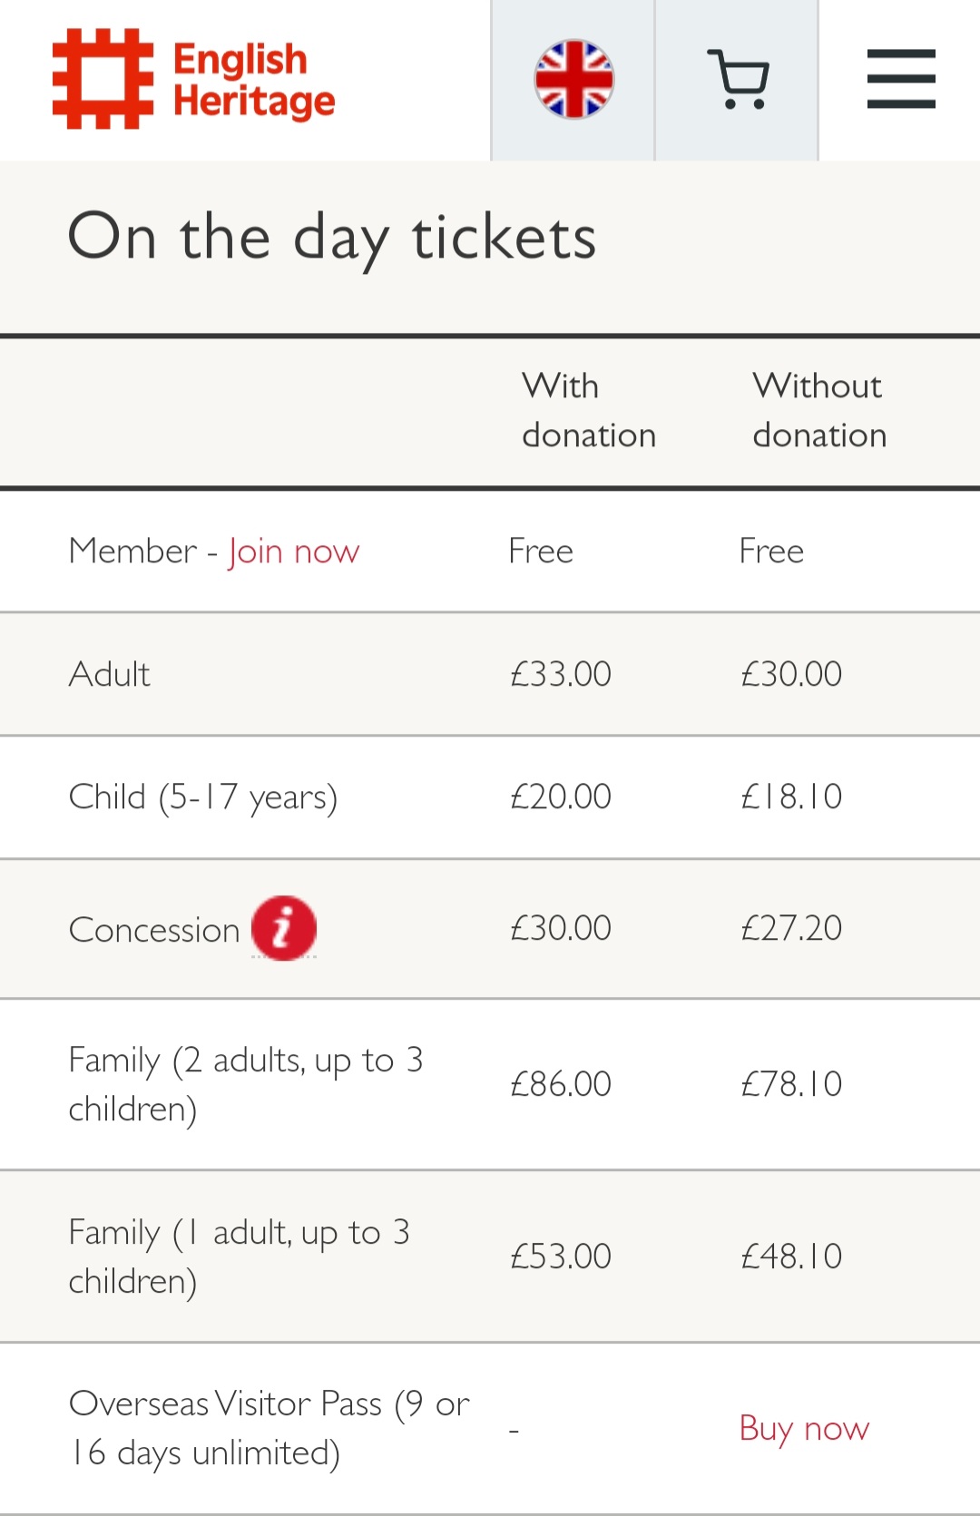
Task: Click Adult without donation price £30.00
Action: click(791, 674)
